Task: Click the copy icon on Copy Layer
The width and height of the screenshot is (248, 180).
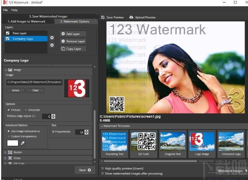Action: pyautogui.click(x=63, y=49)
